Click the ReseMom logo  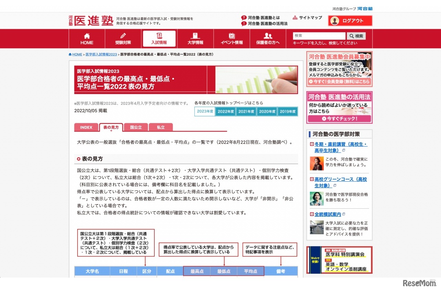420,283
